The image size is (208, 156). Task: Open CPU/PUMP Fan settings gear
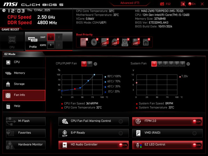[x=95, y=64]
